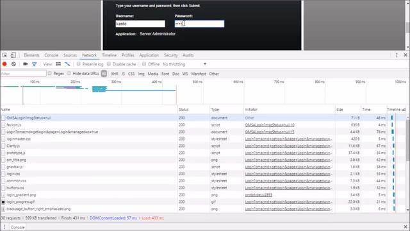
Task: Click the network Filter text field
Action: tap(24, 74)
